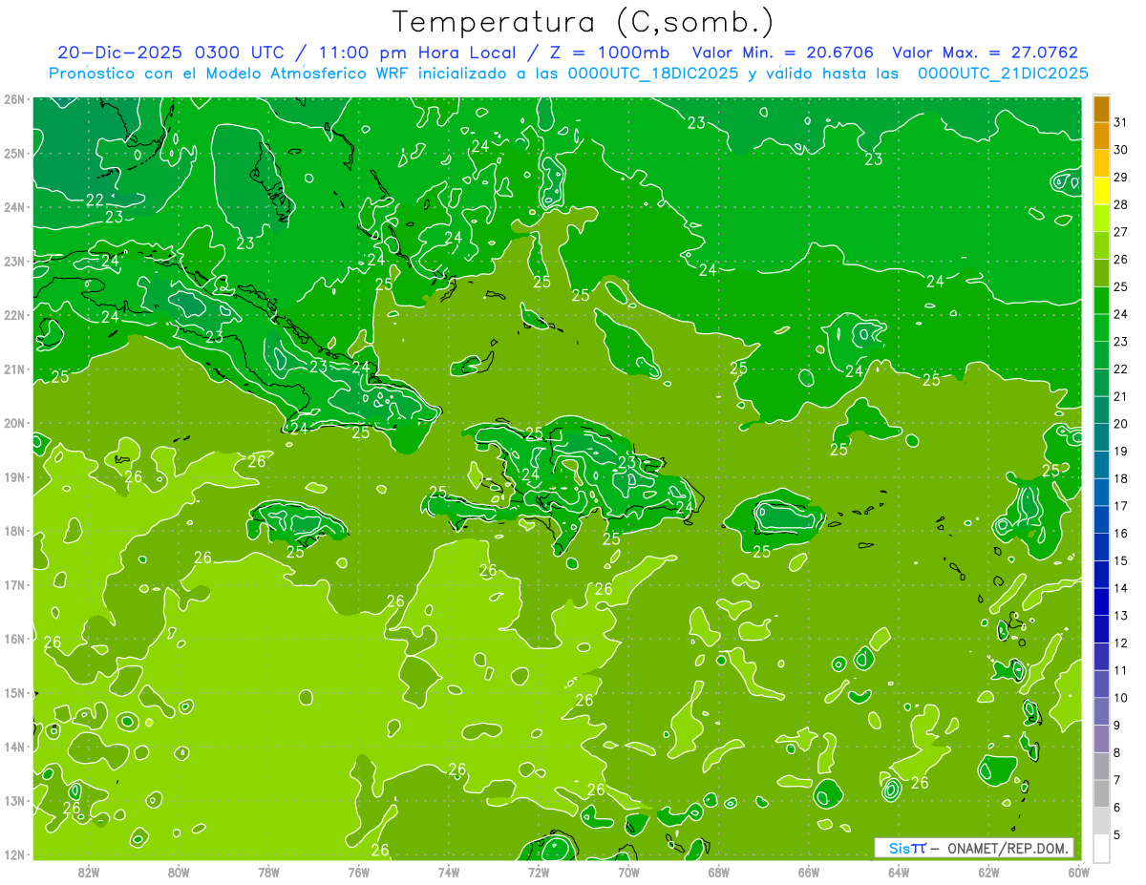Pick the brown-orange swatch above legend label 31
1146x885 pixels.
click(x=1102, y=109)
